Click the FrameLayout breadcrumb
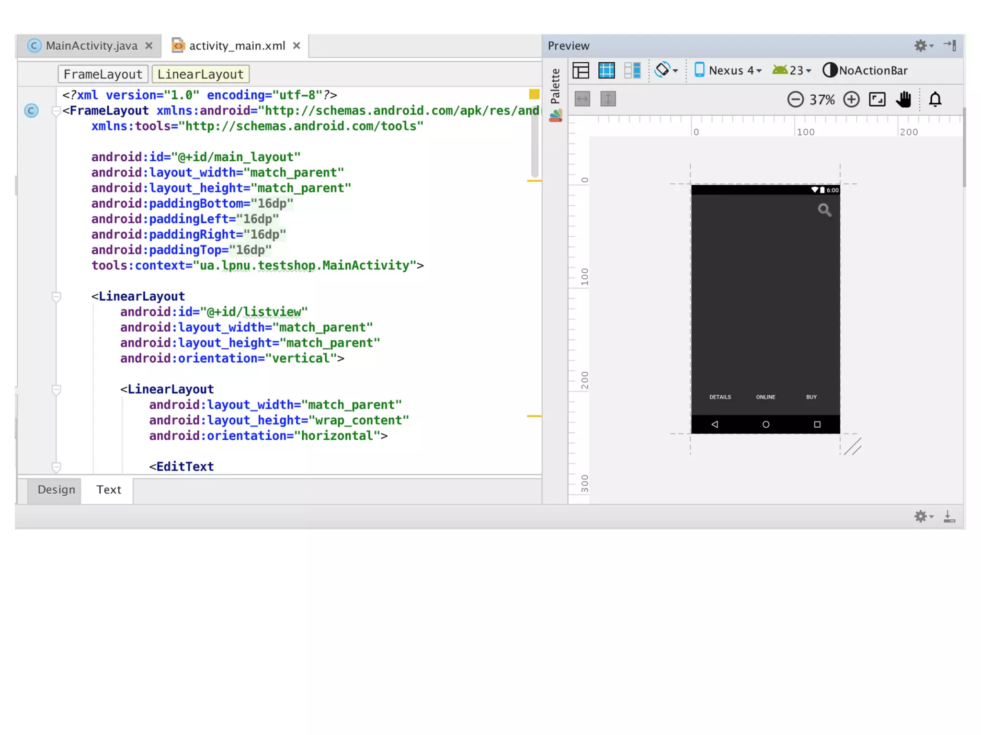 pyautogui.click(x=103, y=74)
